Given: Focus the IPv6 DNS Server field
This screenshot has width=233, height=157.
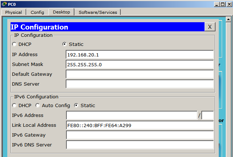Looking at the screenshot, I should [x=140, y=145].
